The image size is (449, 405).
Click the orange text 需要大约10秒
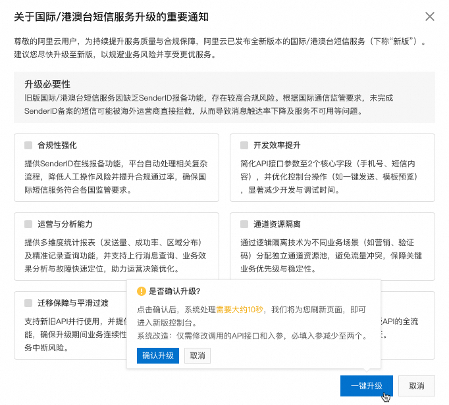click(x=240, y=310)
